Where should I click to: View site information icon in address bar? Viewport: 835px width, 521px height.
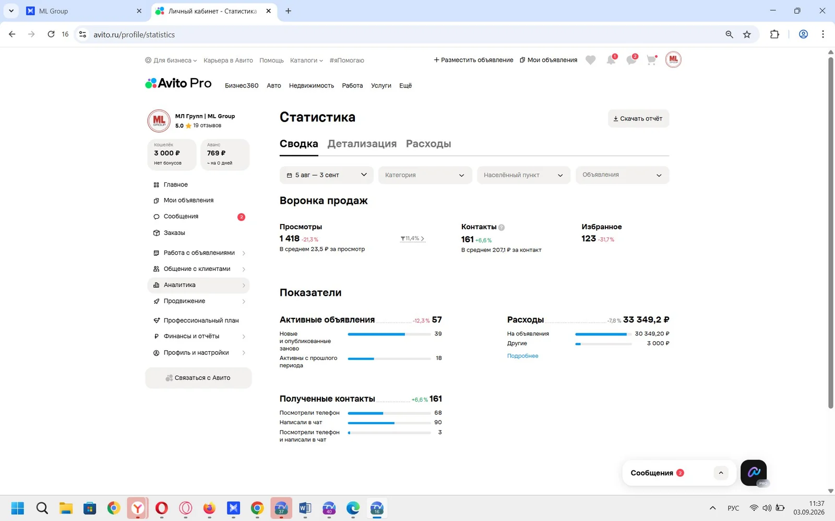82,34
